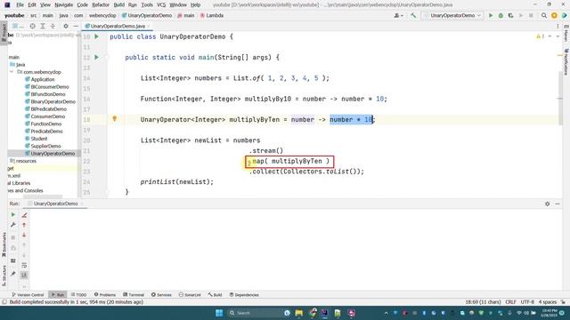This screenshot has height=320, width=570.
Task: Run class from gutter at line 10
Action: pyautogui.click(x=96, y=36)
